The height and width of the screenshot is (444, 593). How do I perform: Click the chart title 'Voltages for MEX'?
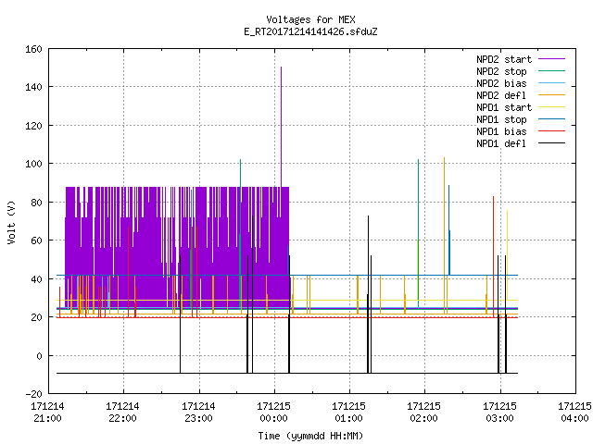coord(310,19)
